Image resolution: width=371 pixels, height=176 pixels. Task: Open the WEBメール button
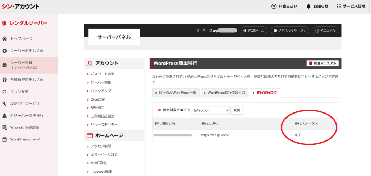pyautogui.click(x=254, y=30)
